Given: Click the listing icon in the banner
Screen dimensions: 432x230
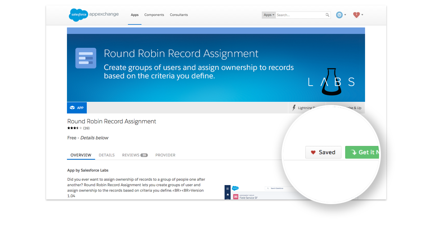Looking at the screenshot, I should click(86, 58).
